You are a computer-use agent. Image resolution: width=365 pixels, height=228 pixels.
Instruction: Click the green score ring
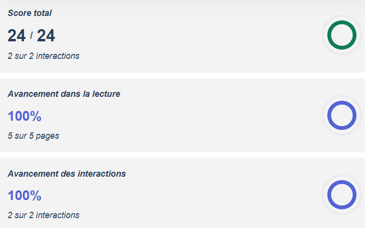coord(342,25)
